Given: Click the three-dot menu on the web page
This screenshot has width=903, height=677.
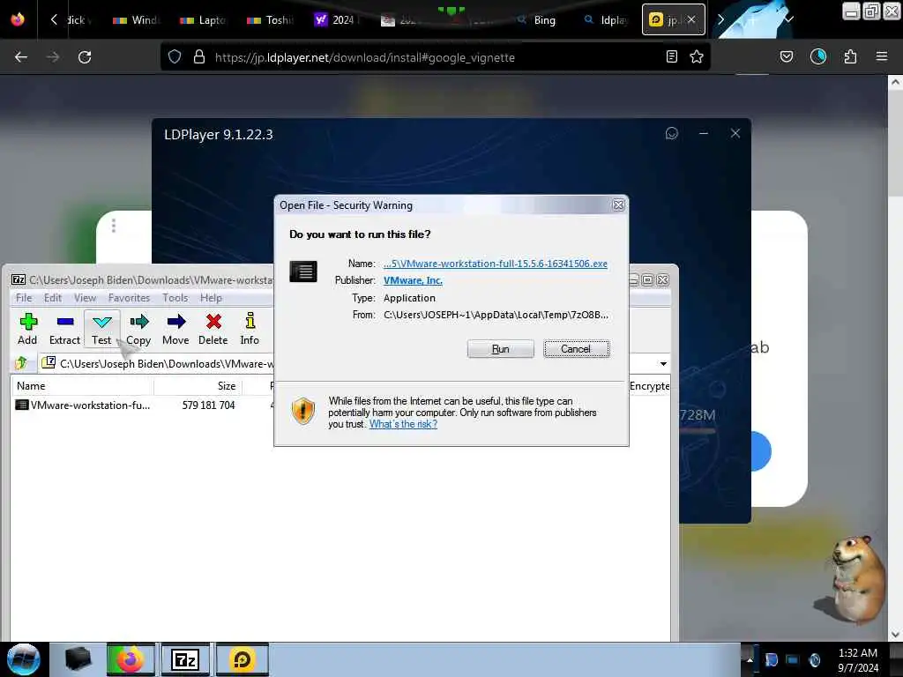Looking at the screenshot, I should point(114,226).
